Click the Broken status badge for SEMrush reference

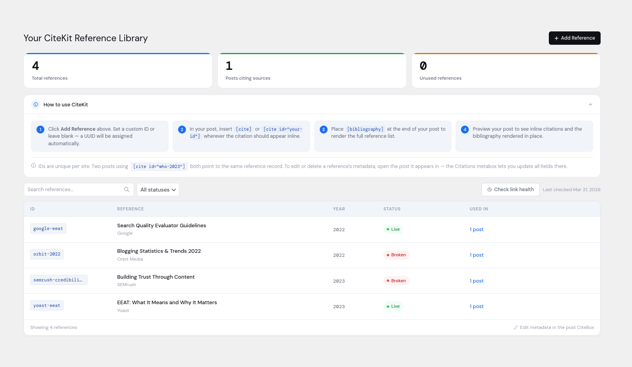point(396,281)
